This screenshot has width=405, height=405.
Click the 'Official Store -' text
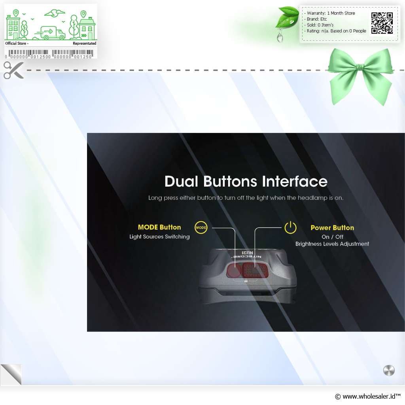(x=17, y=44)
